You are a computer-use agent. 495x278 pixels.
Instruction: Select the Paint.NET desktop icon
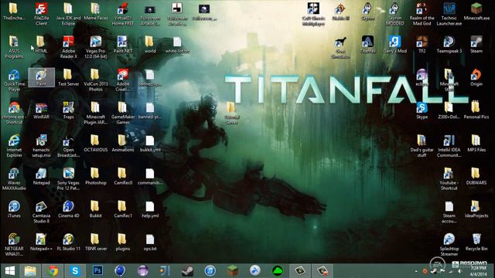(x=123, y=45)
